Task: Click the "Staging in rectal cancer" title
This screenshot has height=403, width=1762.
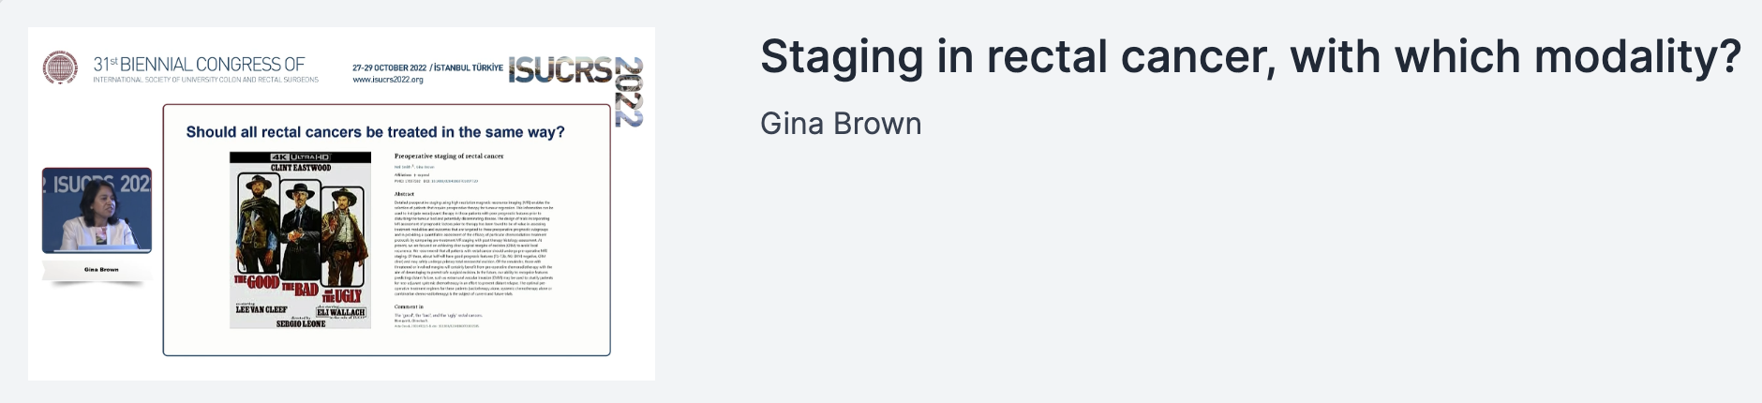Action: click(1249, 57)
